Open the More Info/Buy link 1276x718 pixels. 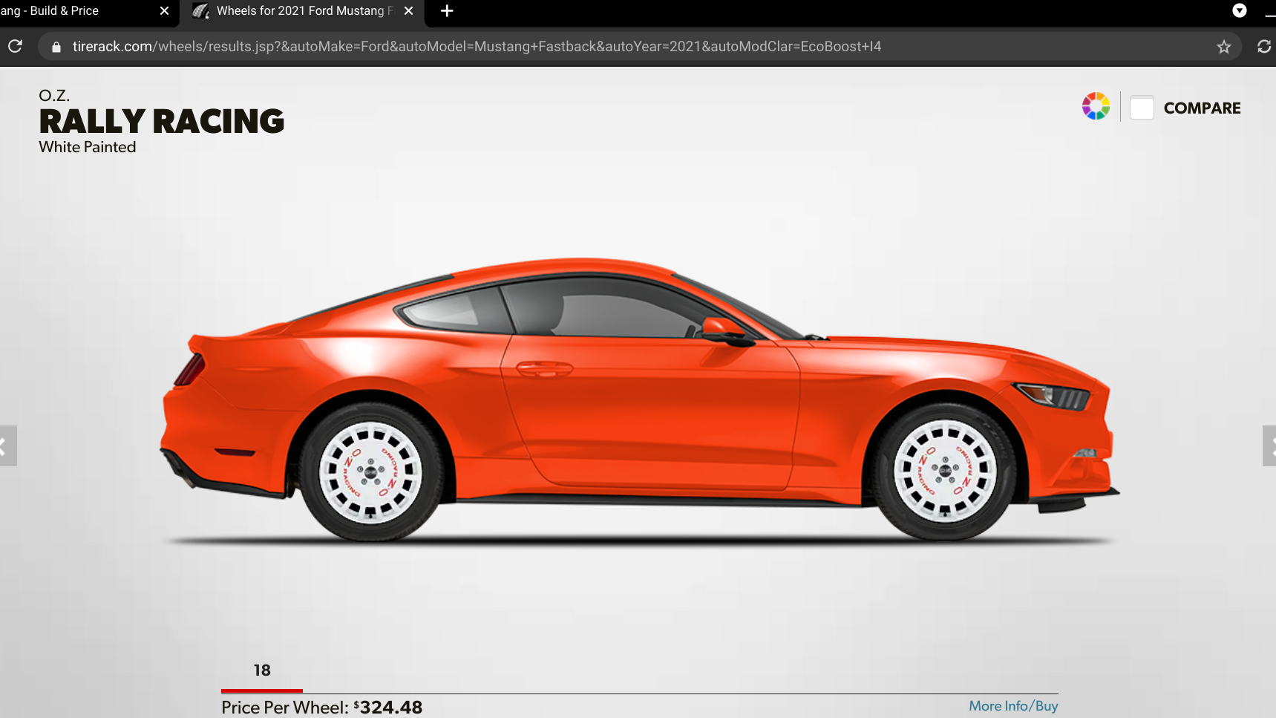tap(1013, 706)
